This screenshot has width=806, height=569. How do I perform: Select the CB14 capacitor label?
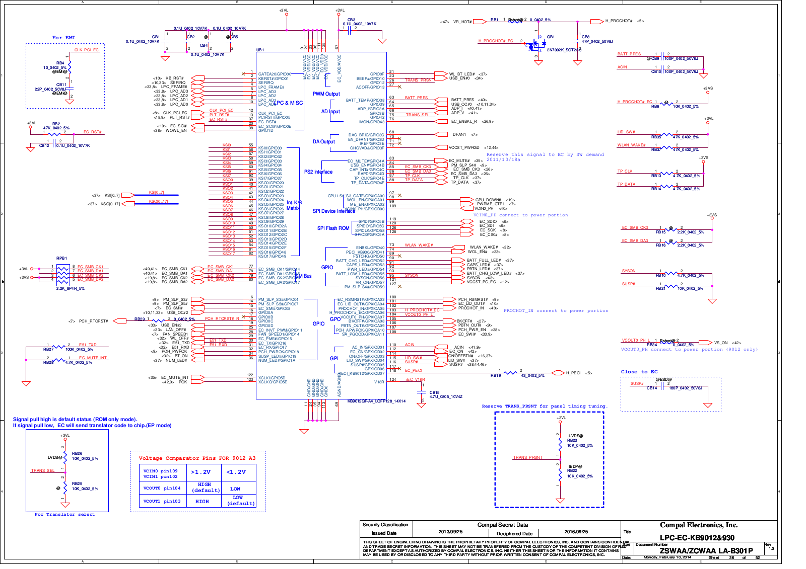pos(652,388)
